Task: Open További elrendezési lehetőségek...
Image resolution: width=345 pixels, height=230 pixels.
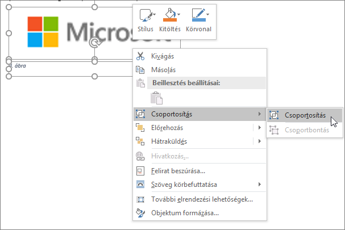Action: pos(200,199)
